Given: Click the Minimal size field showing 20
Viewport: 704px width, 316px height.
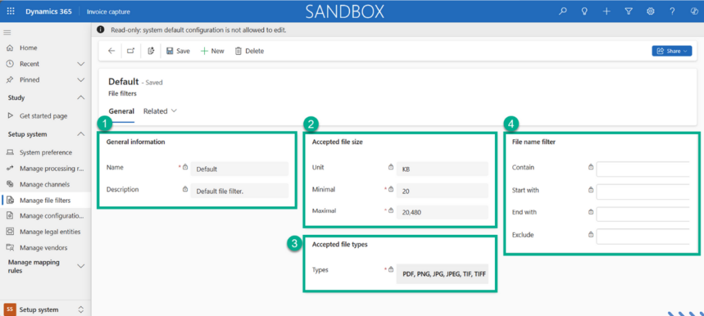Looking at the screenshot, I should tap(442, 190).
